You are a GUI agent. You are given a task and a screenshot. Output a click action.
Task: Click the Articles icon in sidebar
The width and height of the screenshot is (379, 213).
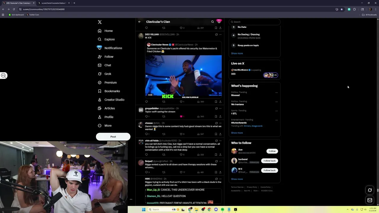click(99, 108)
